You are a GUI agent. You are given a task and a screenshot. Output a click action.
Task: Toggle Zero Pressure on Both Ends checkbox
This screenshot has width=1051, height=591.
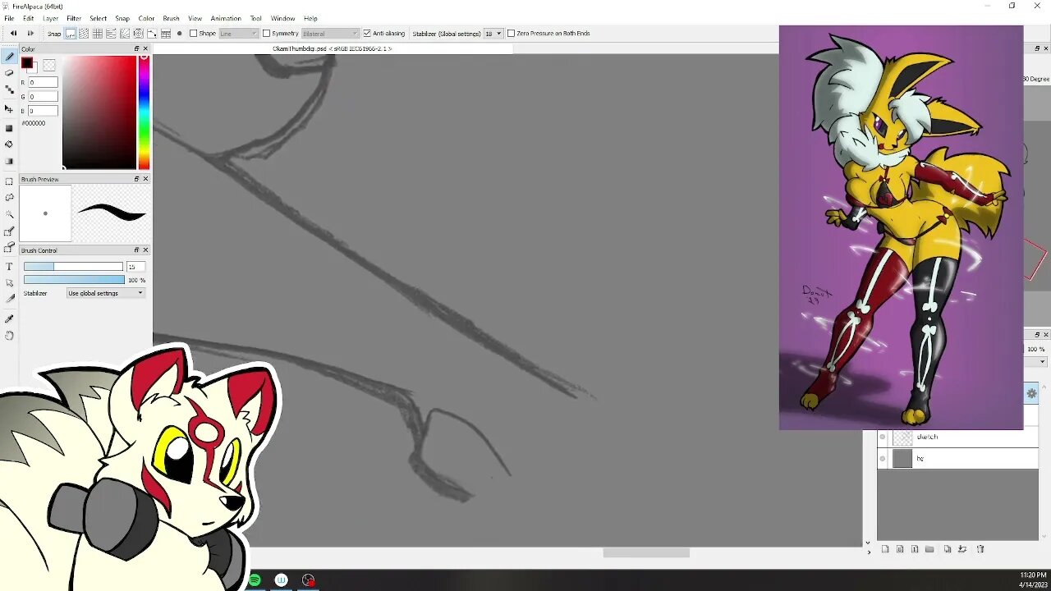pyautogui.click(x=511, y=34)
